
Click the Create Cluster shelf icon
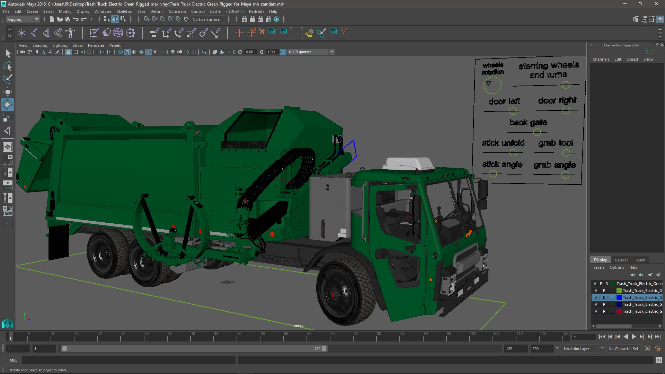click(131, 33)
